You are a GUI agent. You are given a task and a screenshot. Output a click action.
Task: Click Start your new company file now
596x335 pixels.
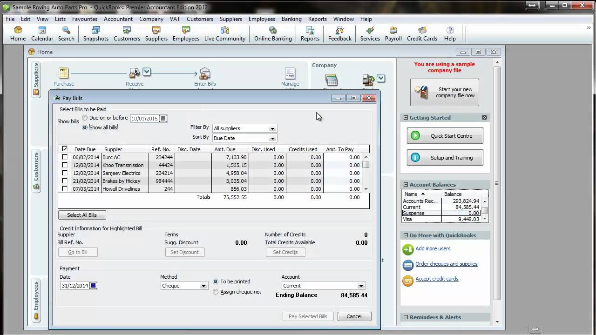point(444,93)
